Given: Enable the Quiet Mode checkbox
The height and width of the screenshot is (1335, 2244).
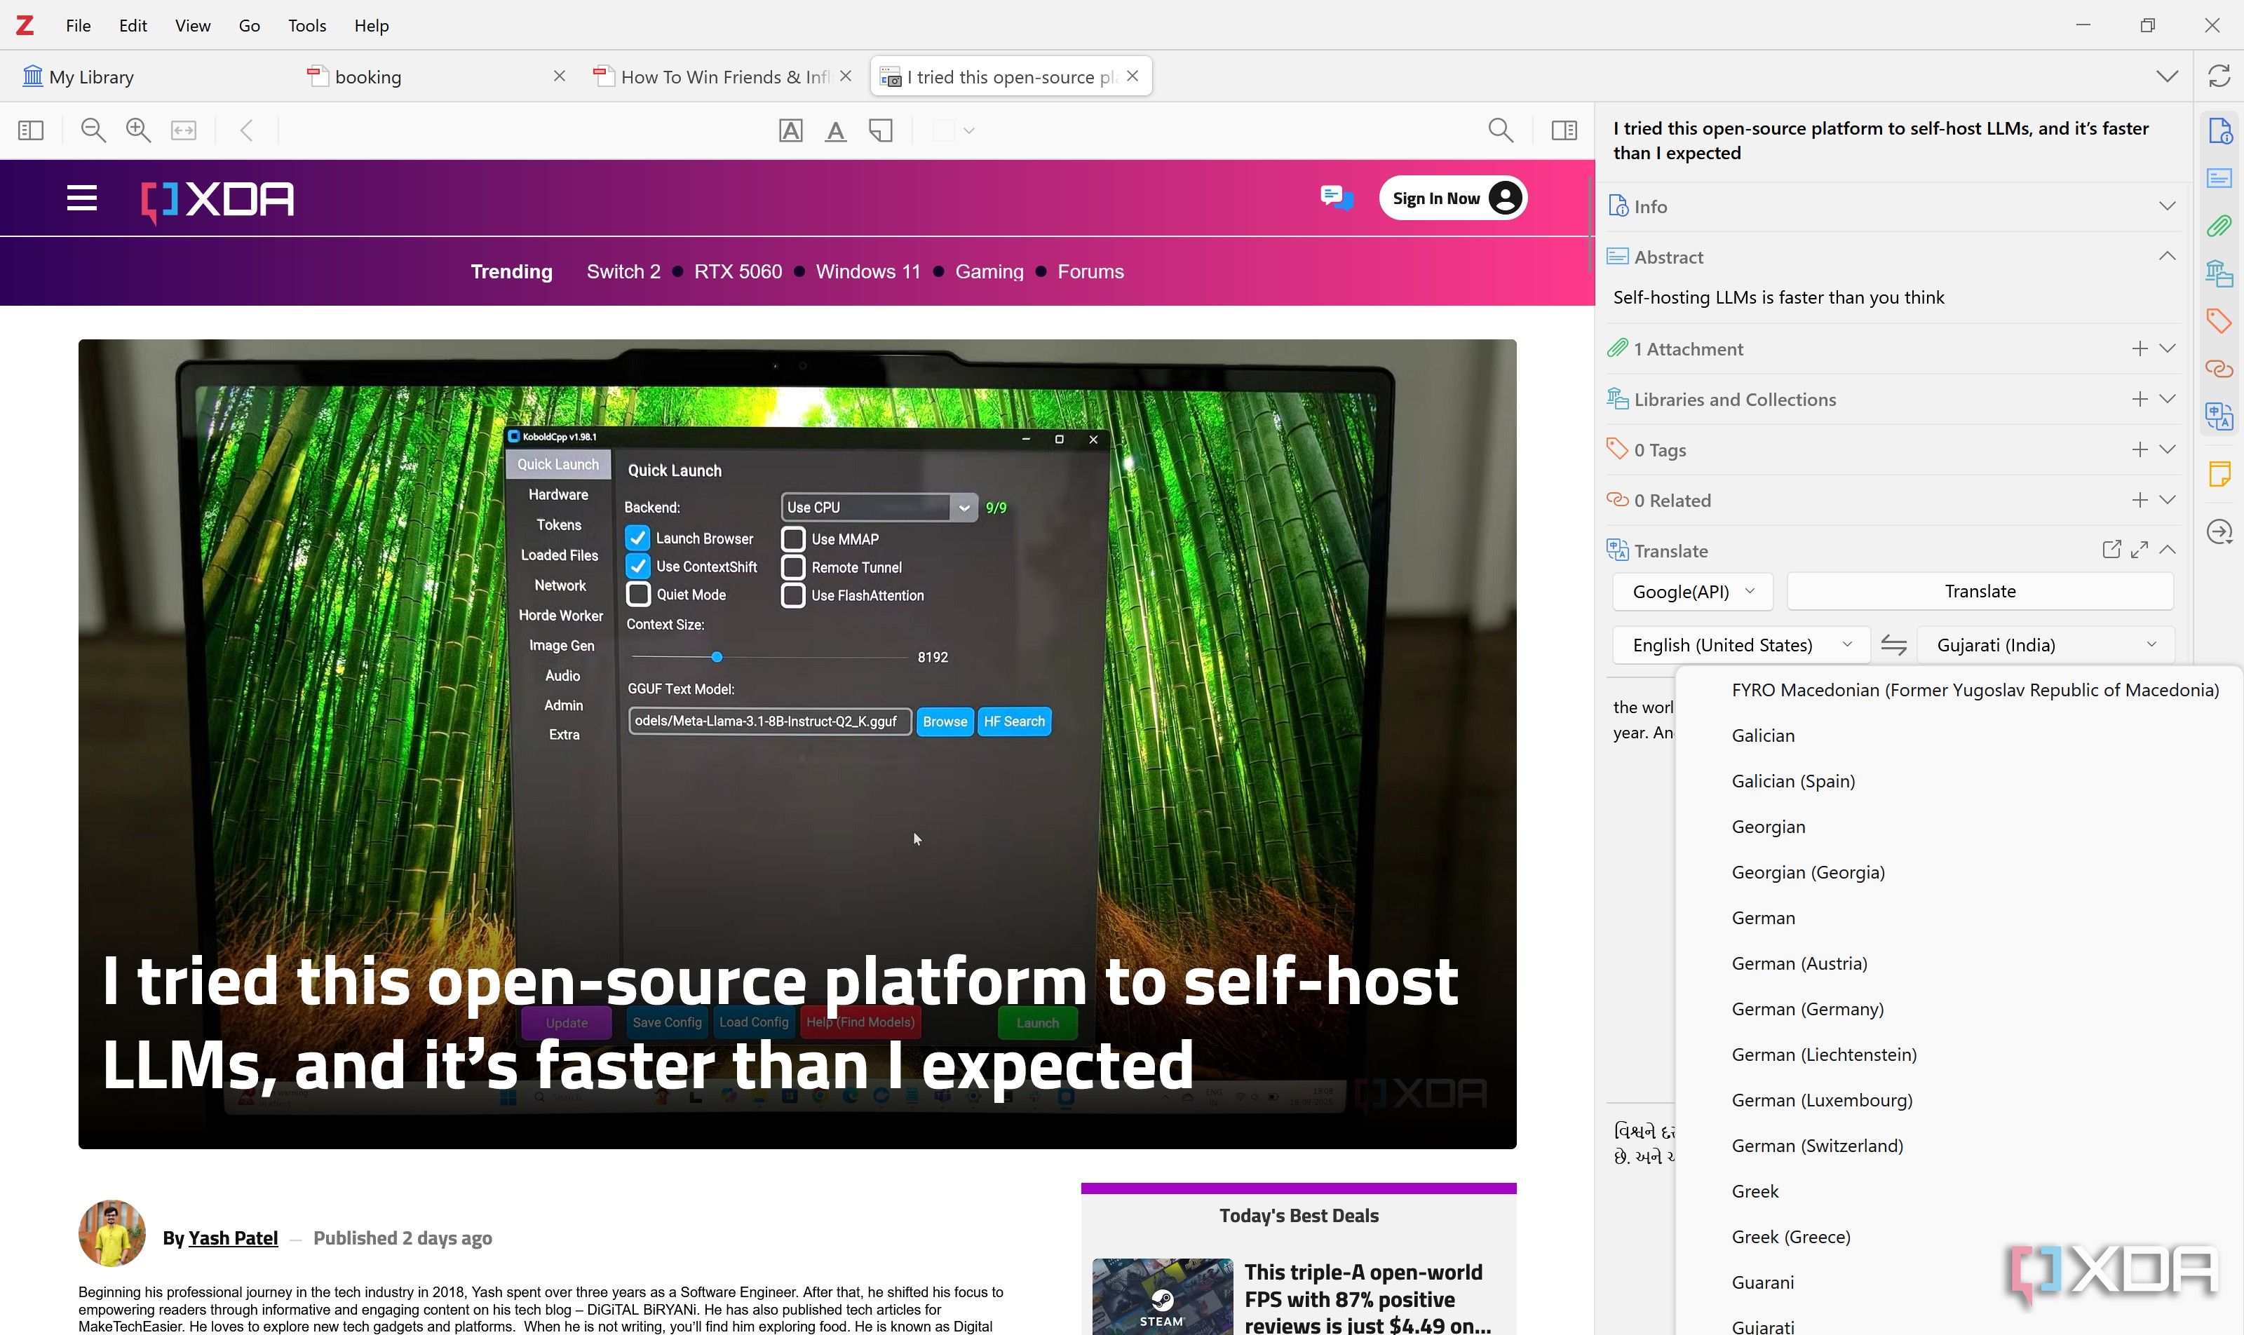Looking at the screenshot, I should tap(637, 594).
